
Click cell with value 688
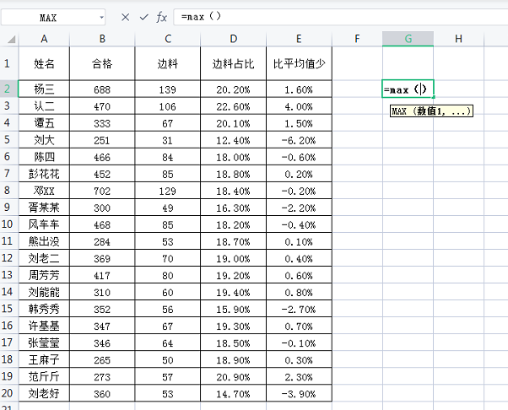pyautogui.click(x=102, y=89)
